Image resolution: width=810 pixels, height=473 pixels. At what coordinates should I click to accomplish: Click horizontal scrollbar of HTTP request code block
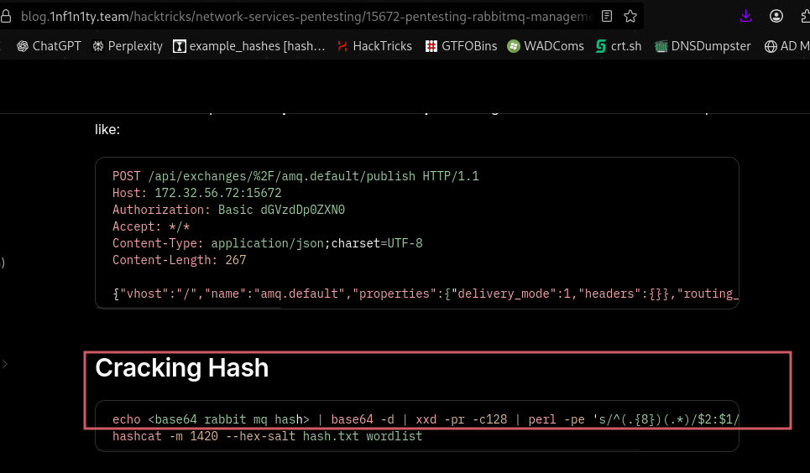click(189, 308)
